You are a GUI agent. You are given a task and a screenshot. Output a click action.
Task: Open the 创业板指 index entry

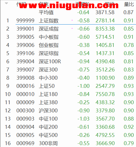point(49,45)
